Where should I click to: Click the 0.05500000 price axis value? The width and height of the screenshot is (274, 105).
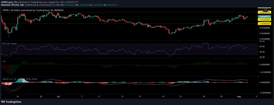coord(264,28)
